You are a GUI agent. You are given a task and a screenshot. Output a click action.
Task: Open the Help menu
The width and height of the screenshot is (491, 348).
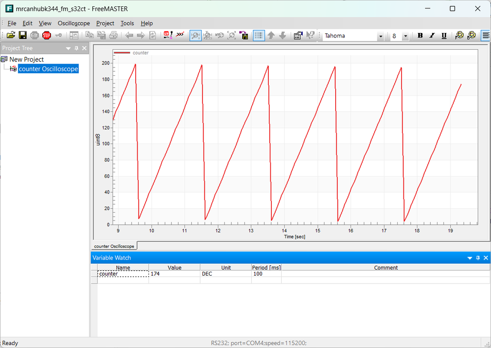(146, 23)
